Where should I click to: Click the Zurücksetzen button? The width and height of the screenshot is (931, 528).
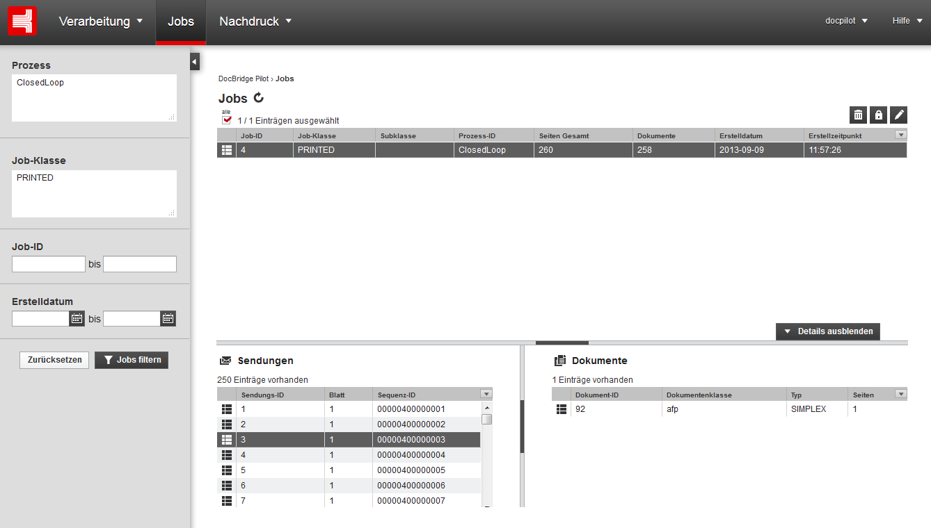click(x=54, y=360)
